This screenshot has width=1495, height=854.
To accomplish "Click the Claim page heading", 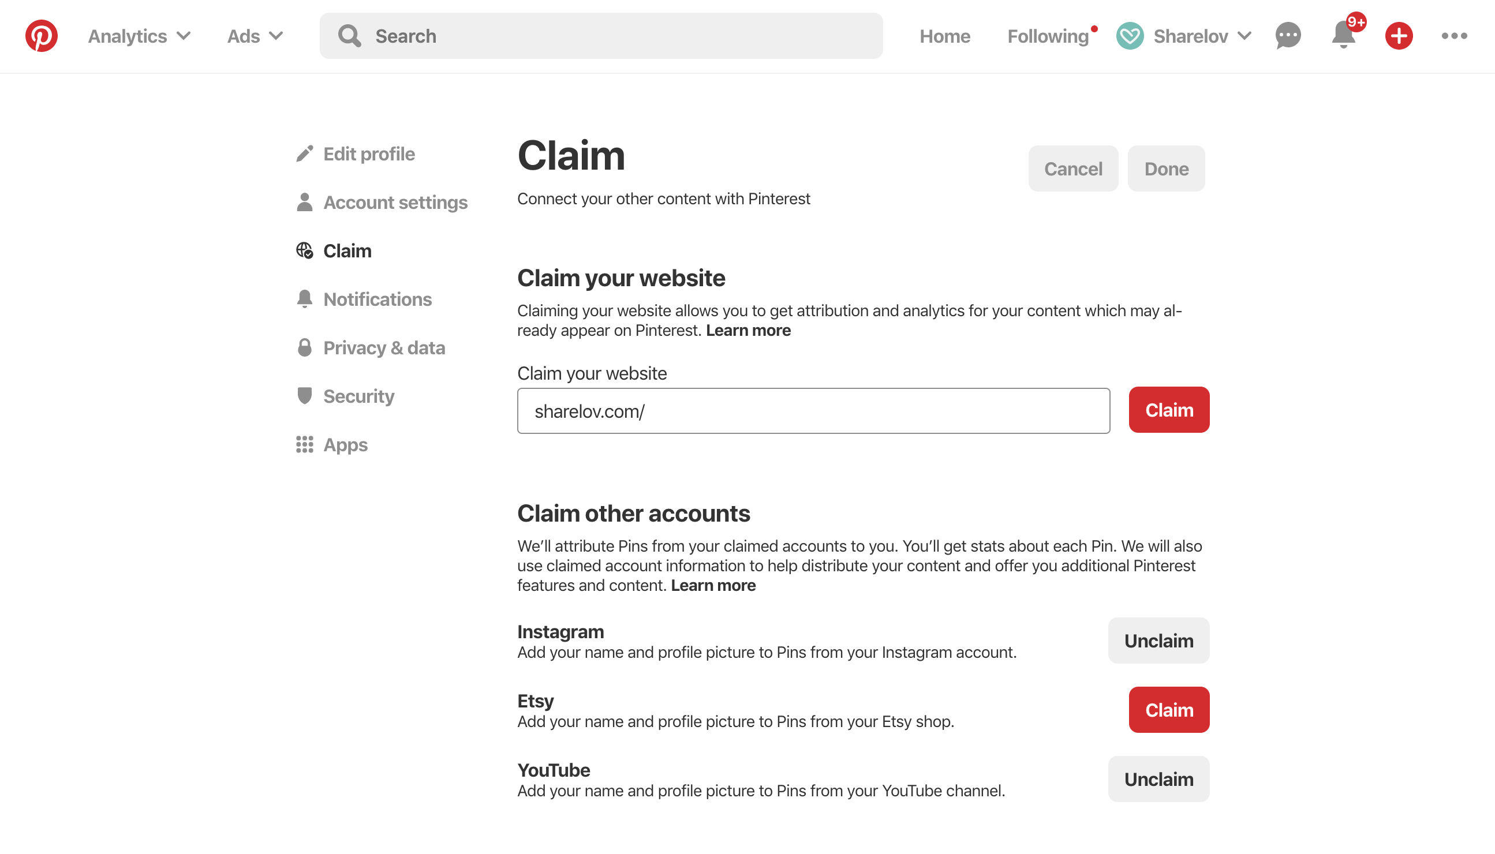I will tap(571, 155).
